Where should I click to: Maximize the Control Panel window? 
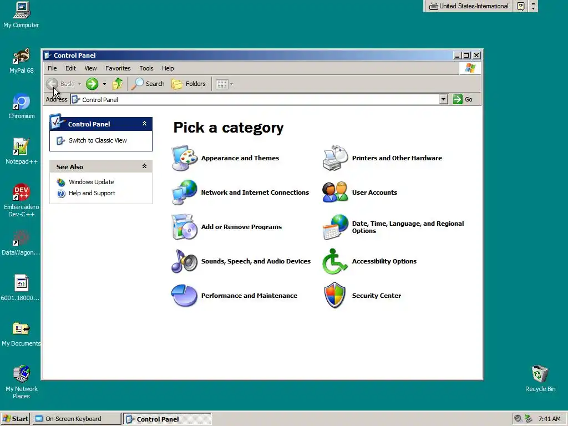[x=466, y=55]
